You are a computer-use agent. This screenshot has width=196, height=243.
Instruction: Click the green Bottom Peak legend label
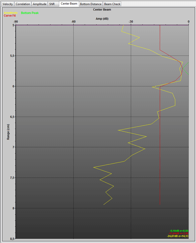(30, 13)
